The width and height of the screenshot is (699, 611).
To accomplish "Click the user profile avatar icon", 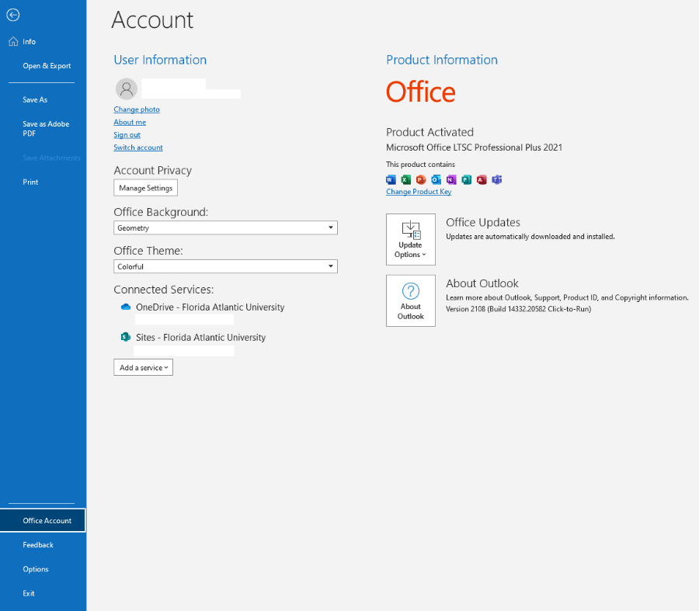I will click(126, 89).
